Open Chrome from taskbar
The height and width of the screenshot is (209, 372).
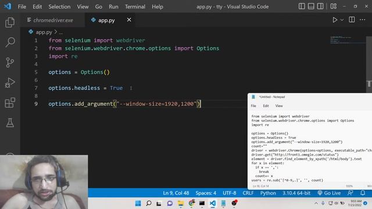[x=191, y=203]
